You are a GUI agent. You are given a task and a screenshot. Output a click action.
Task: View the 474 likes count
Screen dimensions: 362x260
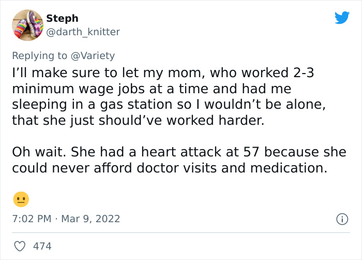pyautogui.click(x=42, y=246)
